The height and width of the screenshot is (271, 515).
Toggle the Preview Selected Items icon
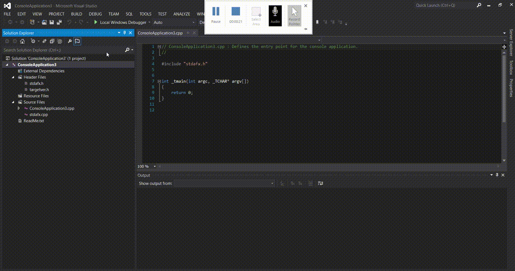[x=77, y=42]
